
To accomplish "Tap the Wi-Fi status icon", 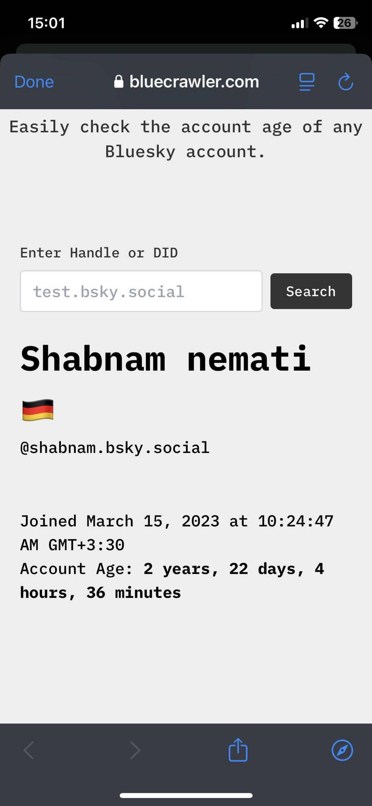I will click(x=321, y=23).
